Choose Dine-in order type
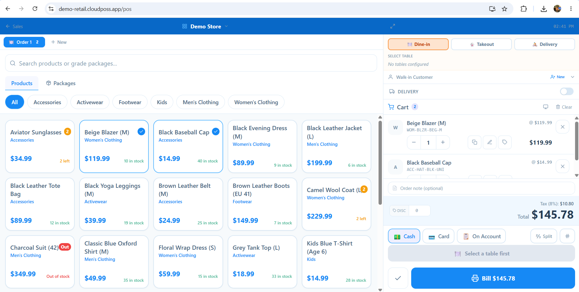 (418, 44)
